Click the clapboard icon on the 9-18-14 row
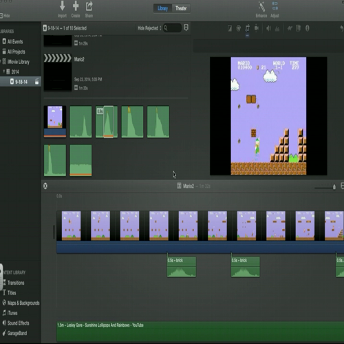 [37, 82]
